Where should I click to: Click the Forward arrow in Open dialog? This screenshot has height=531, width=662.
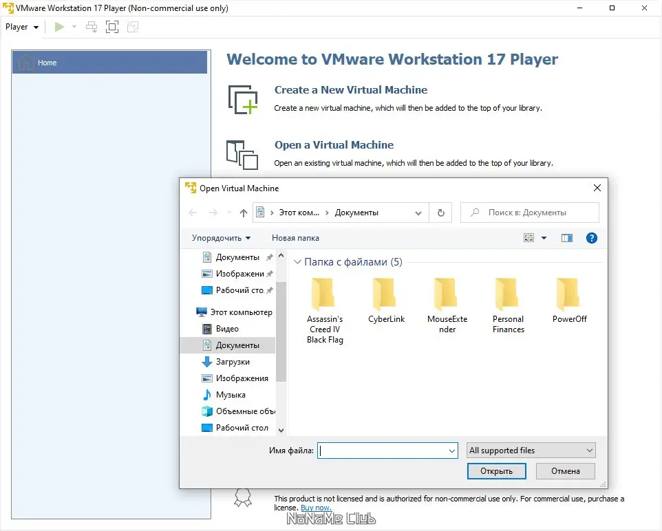[213, 213]
